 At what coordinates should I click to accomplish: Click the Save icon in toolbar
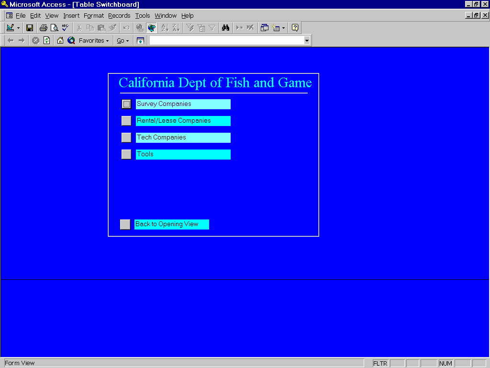30,28
